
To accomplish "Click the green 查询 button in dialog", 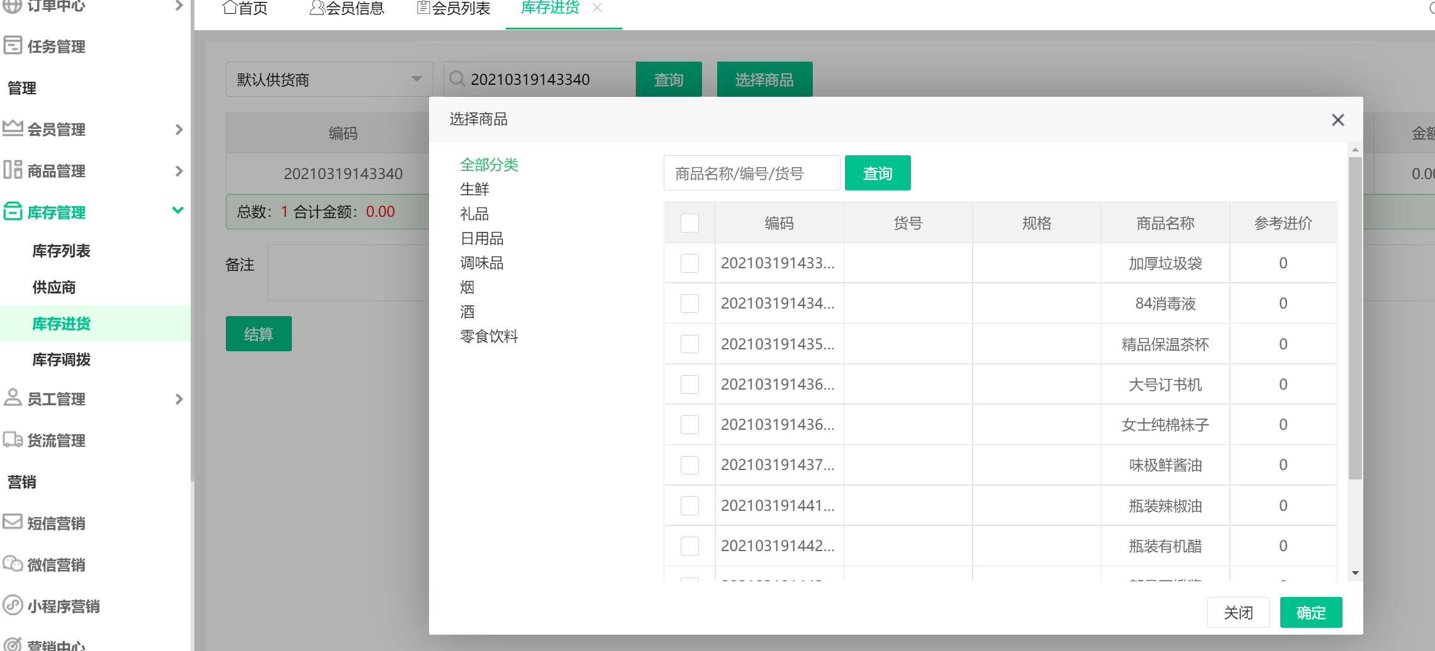I will coord(877,173).
